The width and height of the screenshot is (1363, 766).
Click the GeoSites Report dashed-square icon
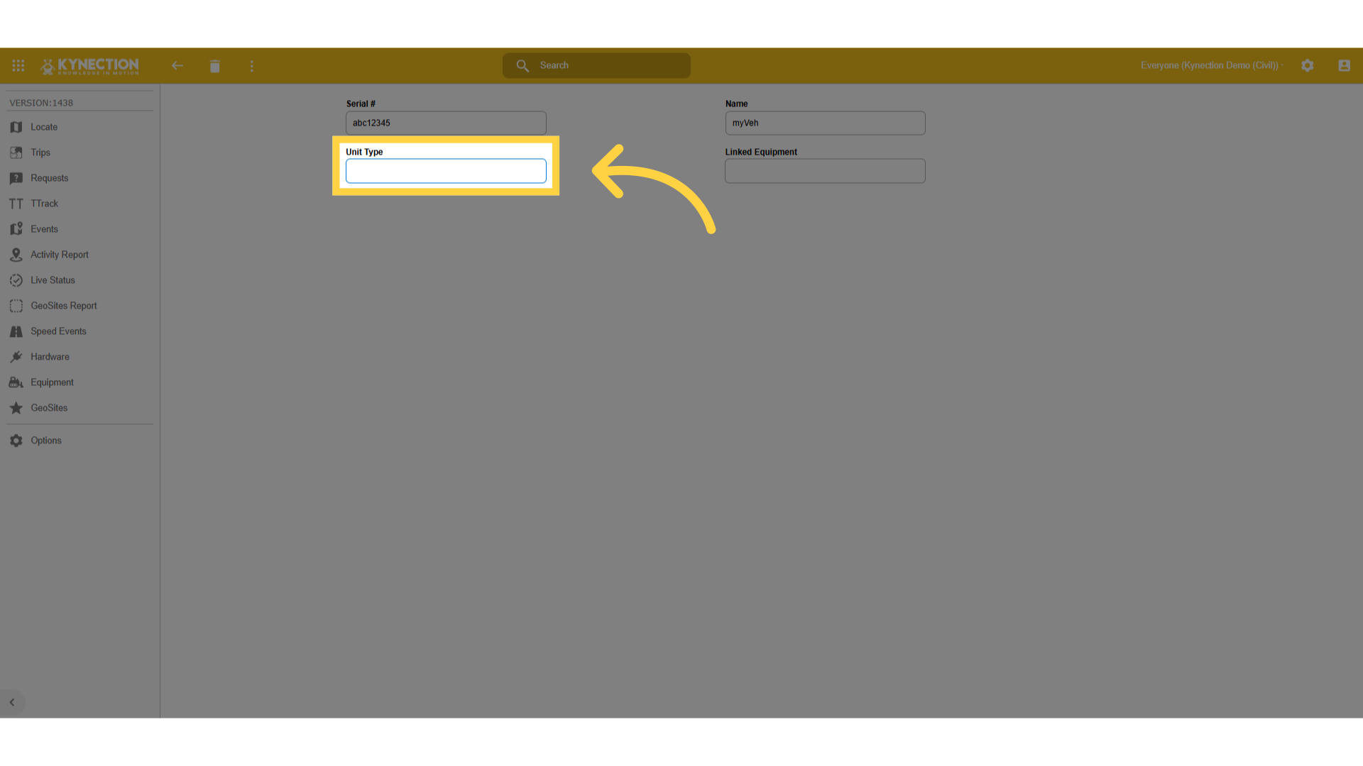16,306
